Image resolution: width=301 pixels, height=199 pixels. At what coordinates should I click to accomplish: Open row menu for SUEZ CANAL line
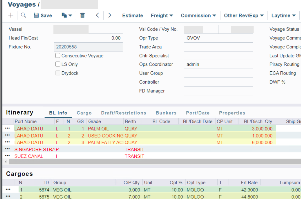pyautogui.click(x=8, y=156)
